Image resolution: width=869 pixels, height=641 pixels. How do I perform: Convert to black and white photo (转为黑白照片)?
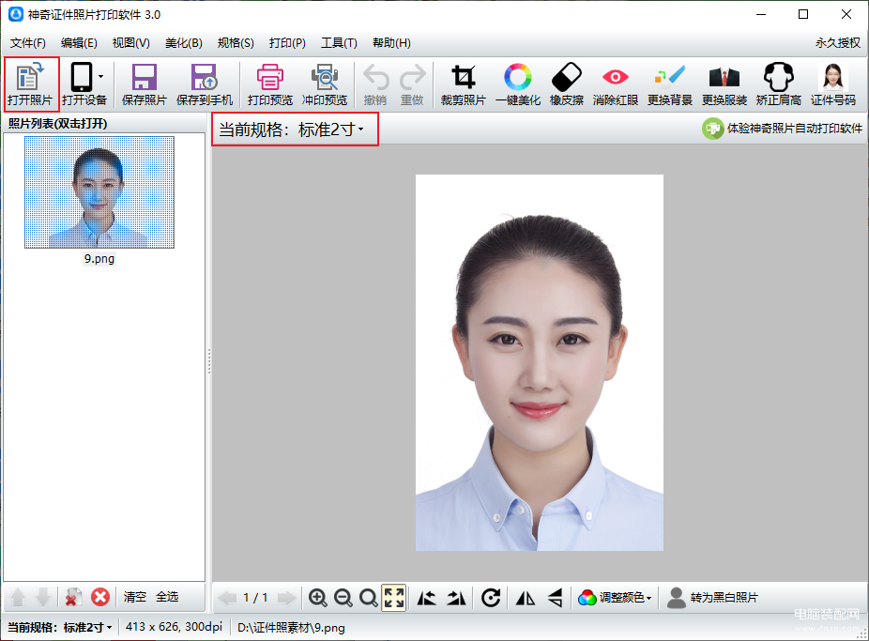712,597
